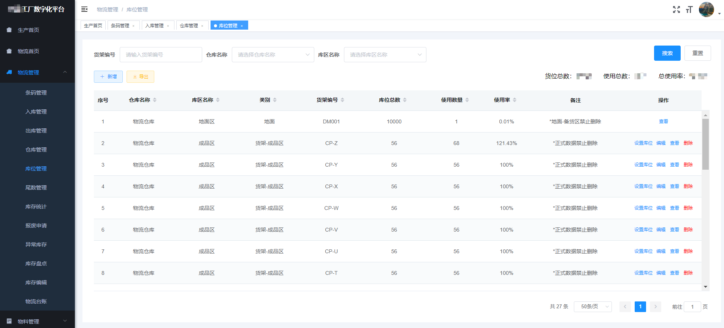Click 编辑 for the CP-U row
This screenshot has width=724, height=328.
[661, 251]
